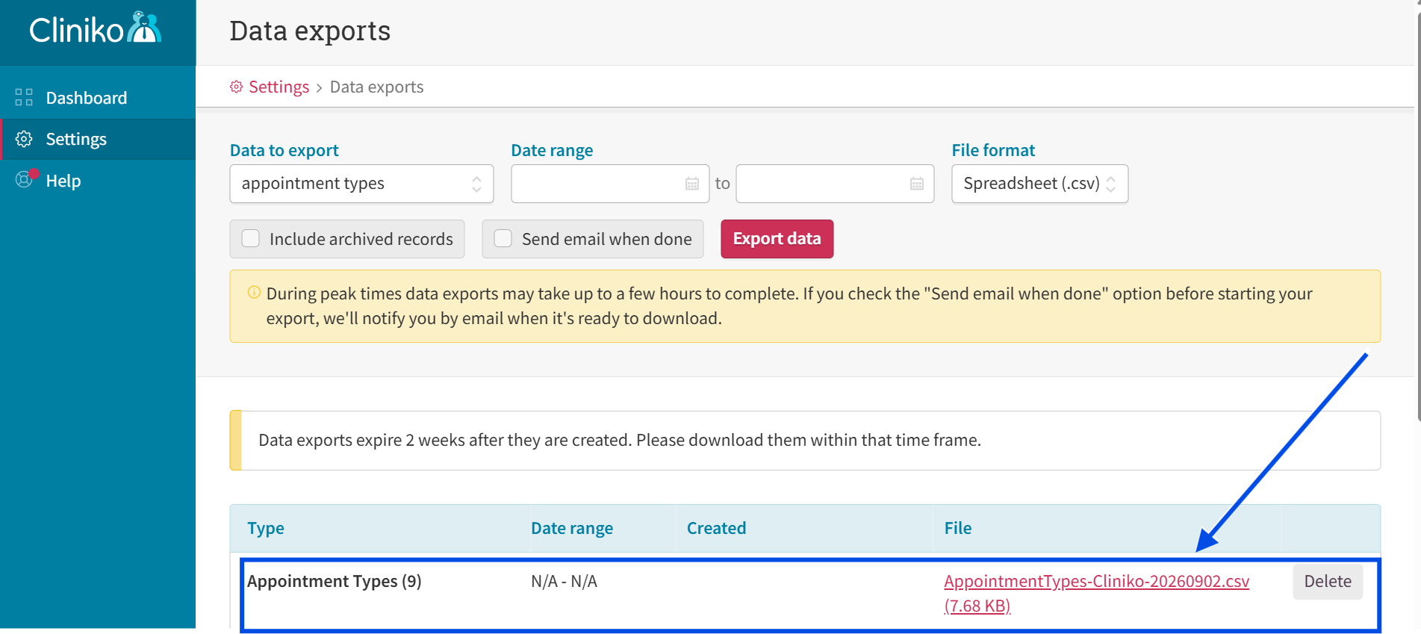
Task: Download AppointmentTypes-Cliniko-20260902.csv file
Action: [x=1096, y=593]
